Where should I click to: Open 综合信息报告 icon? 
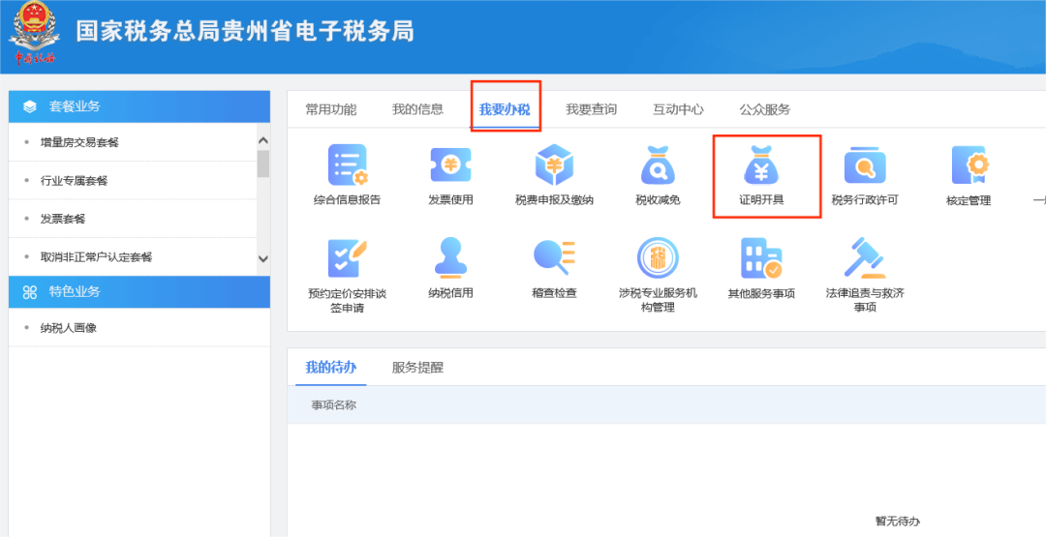(x=348, y=164)
